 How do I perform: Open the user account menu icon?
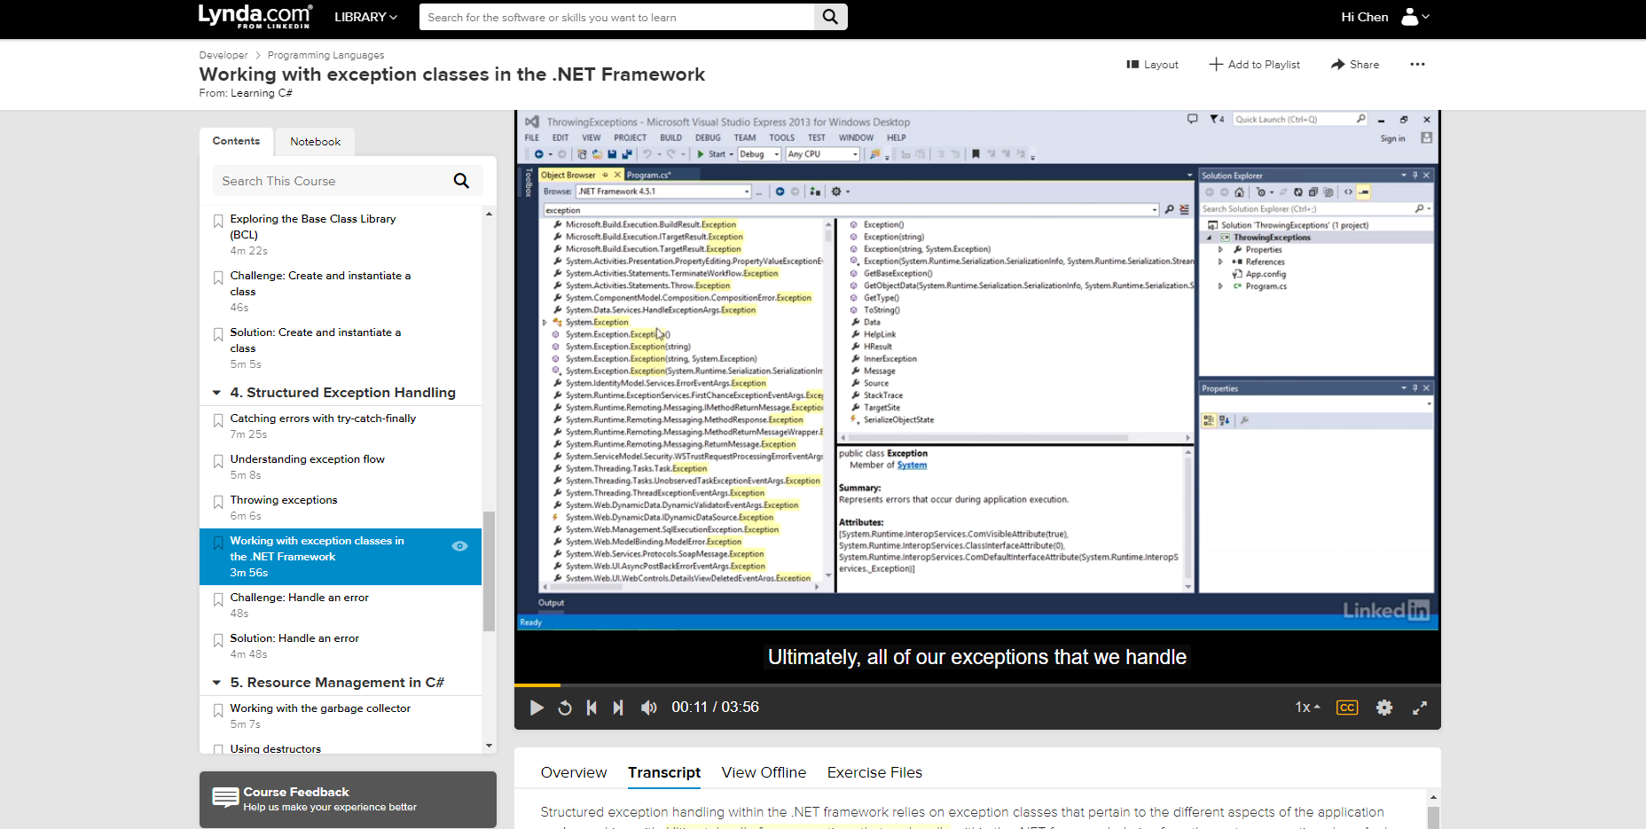pyautogui.click(x=1415, y=17)
